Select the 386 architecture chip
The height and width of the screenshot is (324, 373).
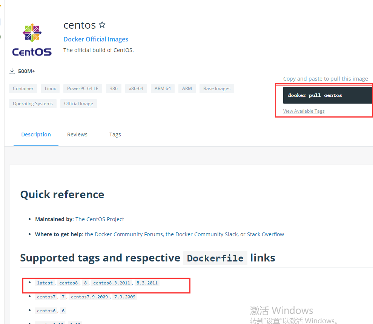click(114, 89)
